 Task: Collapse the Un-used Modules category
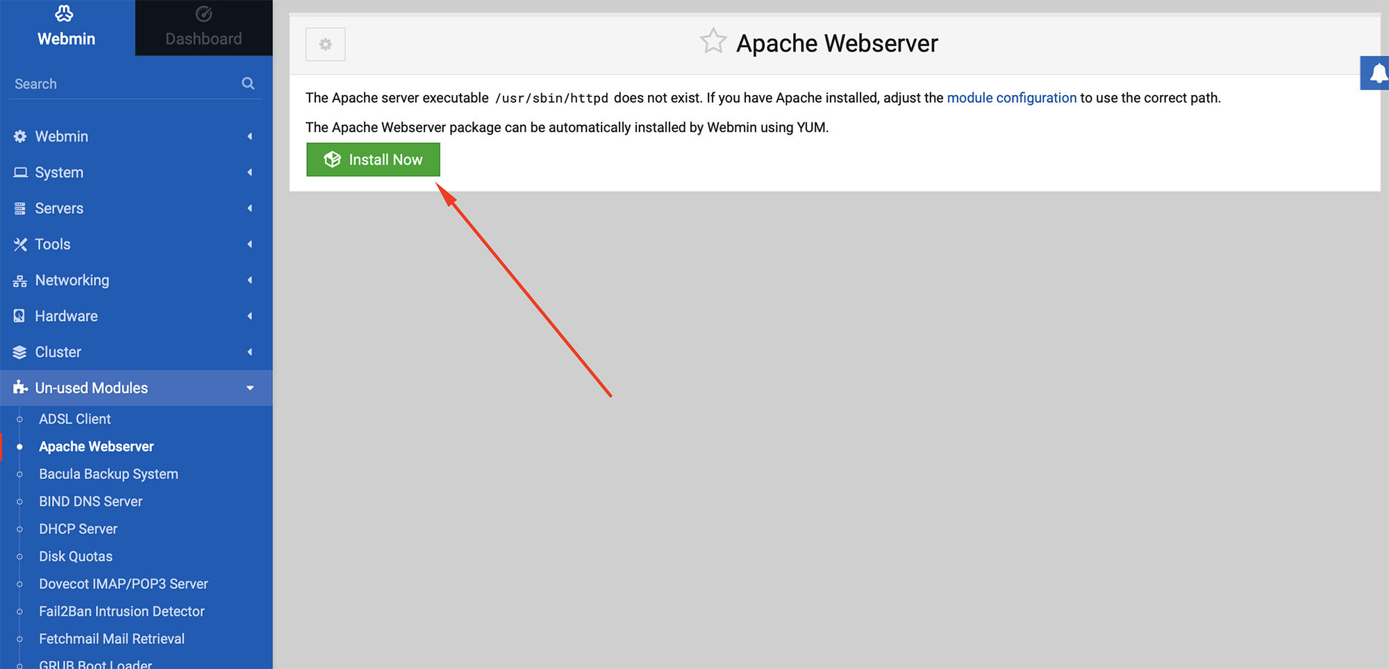pos(136,388)
